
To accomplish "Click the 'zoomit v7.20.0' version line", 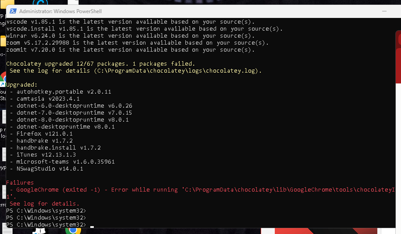I will [x=131, y=50].
